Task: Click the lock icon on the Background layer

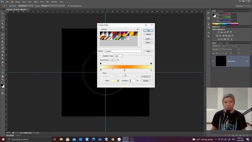Action: [x=247, y=61]
